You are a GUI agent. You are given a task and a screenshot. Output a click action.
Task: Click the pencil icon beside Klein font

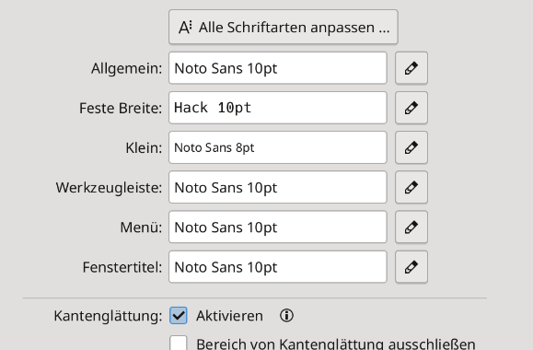pyautogui.click(x=411, y=147)
